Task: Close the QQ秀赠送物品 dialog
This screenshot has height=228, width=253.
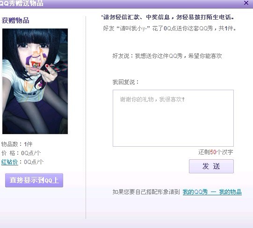Action: tap(246, 3)
